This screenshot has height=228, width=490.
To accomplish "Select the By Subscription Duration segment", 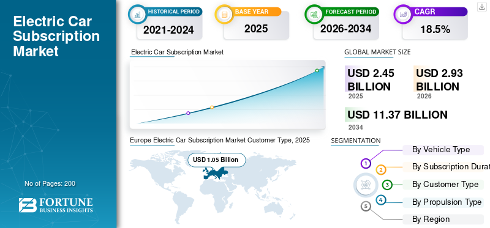I will click(x=447, y=167).
